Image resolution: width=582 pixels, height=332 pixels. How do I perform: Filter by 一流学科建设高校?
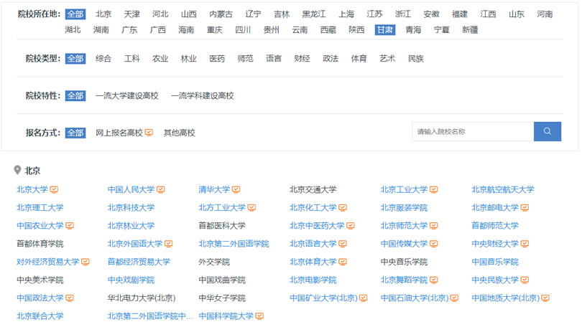coord(203,95)
